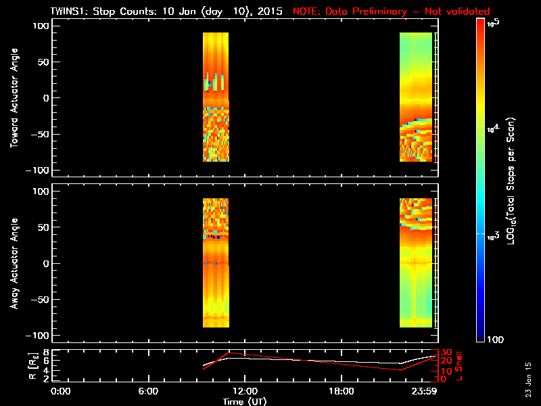Click the red 'L Shell' axis label
Viewport: 541px width, 406px height.
458,366
